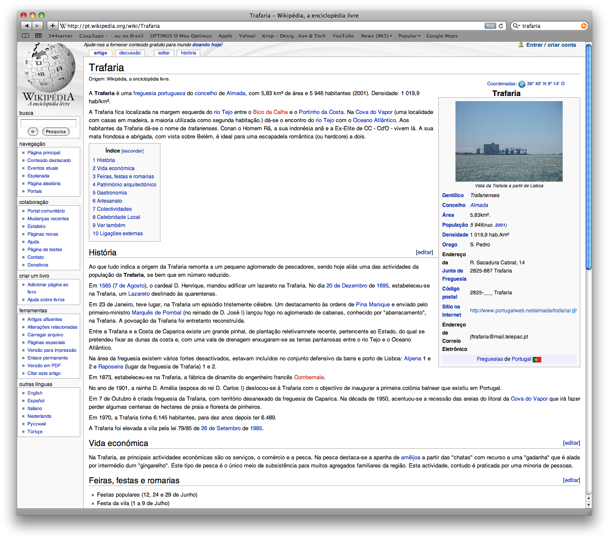Open the Trafaria photo seen from Lisboa
Image resolution: width=609 pixels, height=539 pixels.
coord(509,141)
